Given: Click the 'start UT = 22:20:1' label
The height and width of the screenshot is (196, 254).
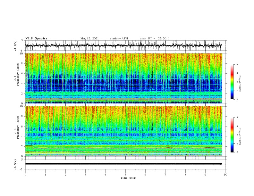Looking at the screenshot, I should [x=155, y=38].
